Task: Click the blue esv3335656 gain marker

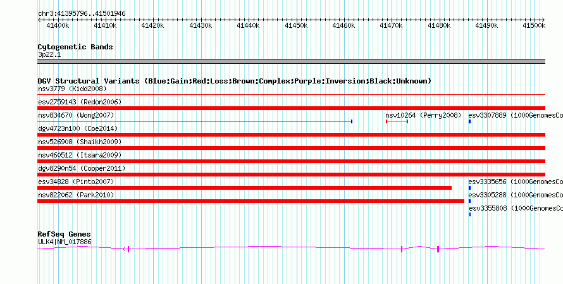Action: coord(469,188)
